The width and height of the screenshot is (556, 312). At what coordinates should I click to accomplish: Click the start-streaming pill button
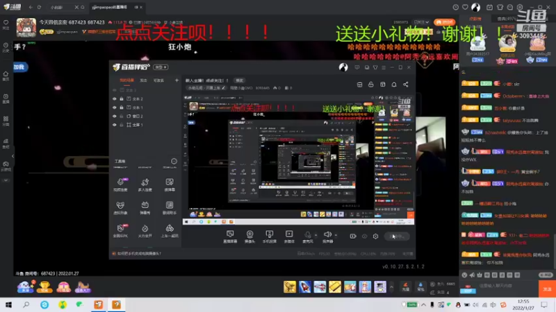click(x=397, y=236)
